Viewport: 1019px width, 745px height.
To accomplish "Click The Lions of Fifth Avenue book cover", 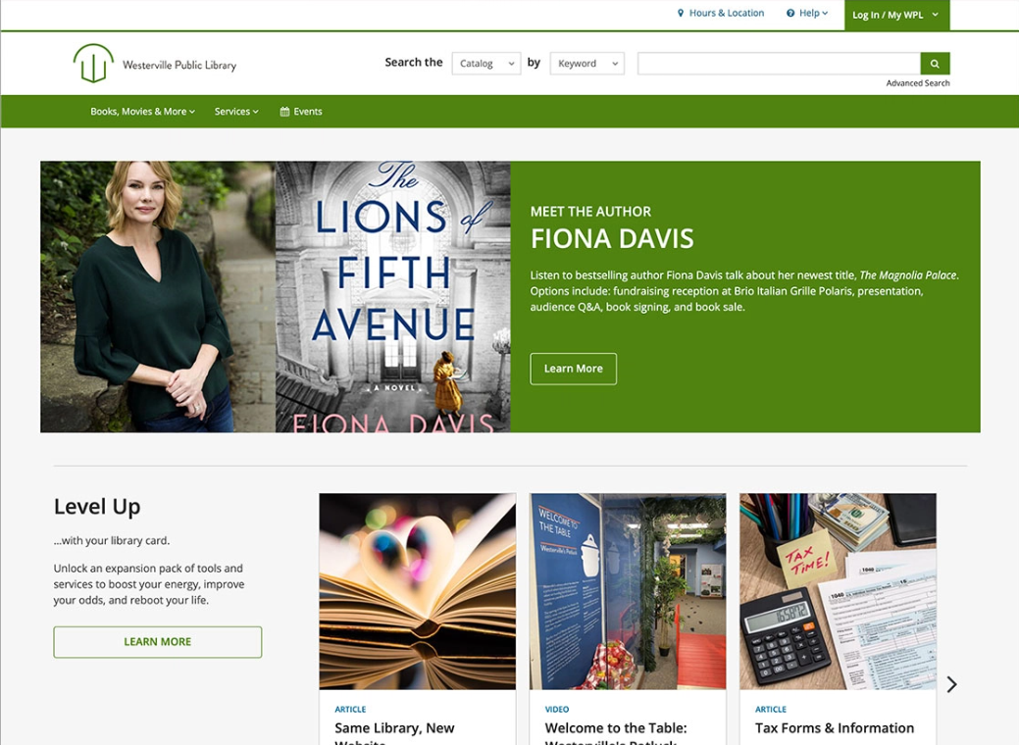I will (392, 296).
